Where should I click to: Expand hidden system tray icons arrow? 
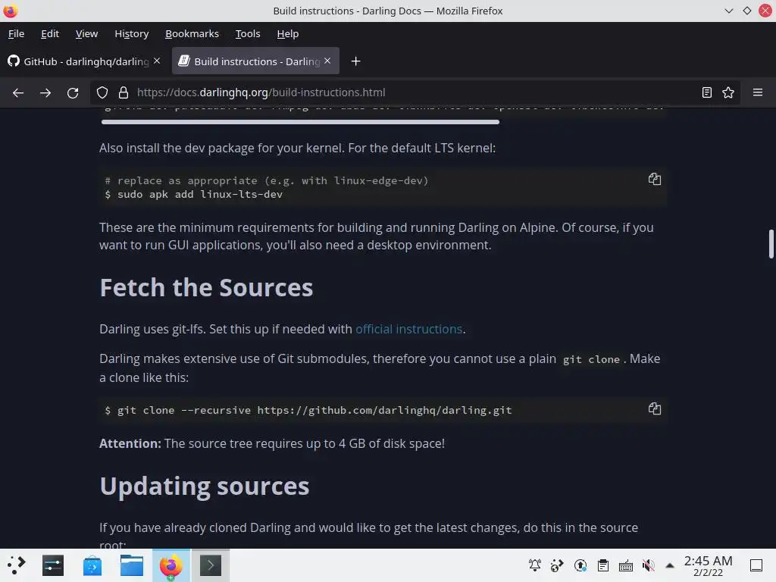coord(670,565)
